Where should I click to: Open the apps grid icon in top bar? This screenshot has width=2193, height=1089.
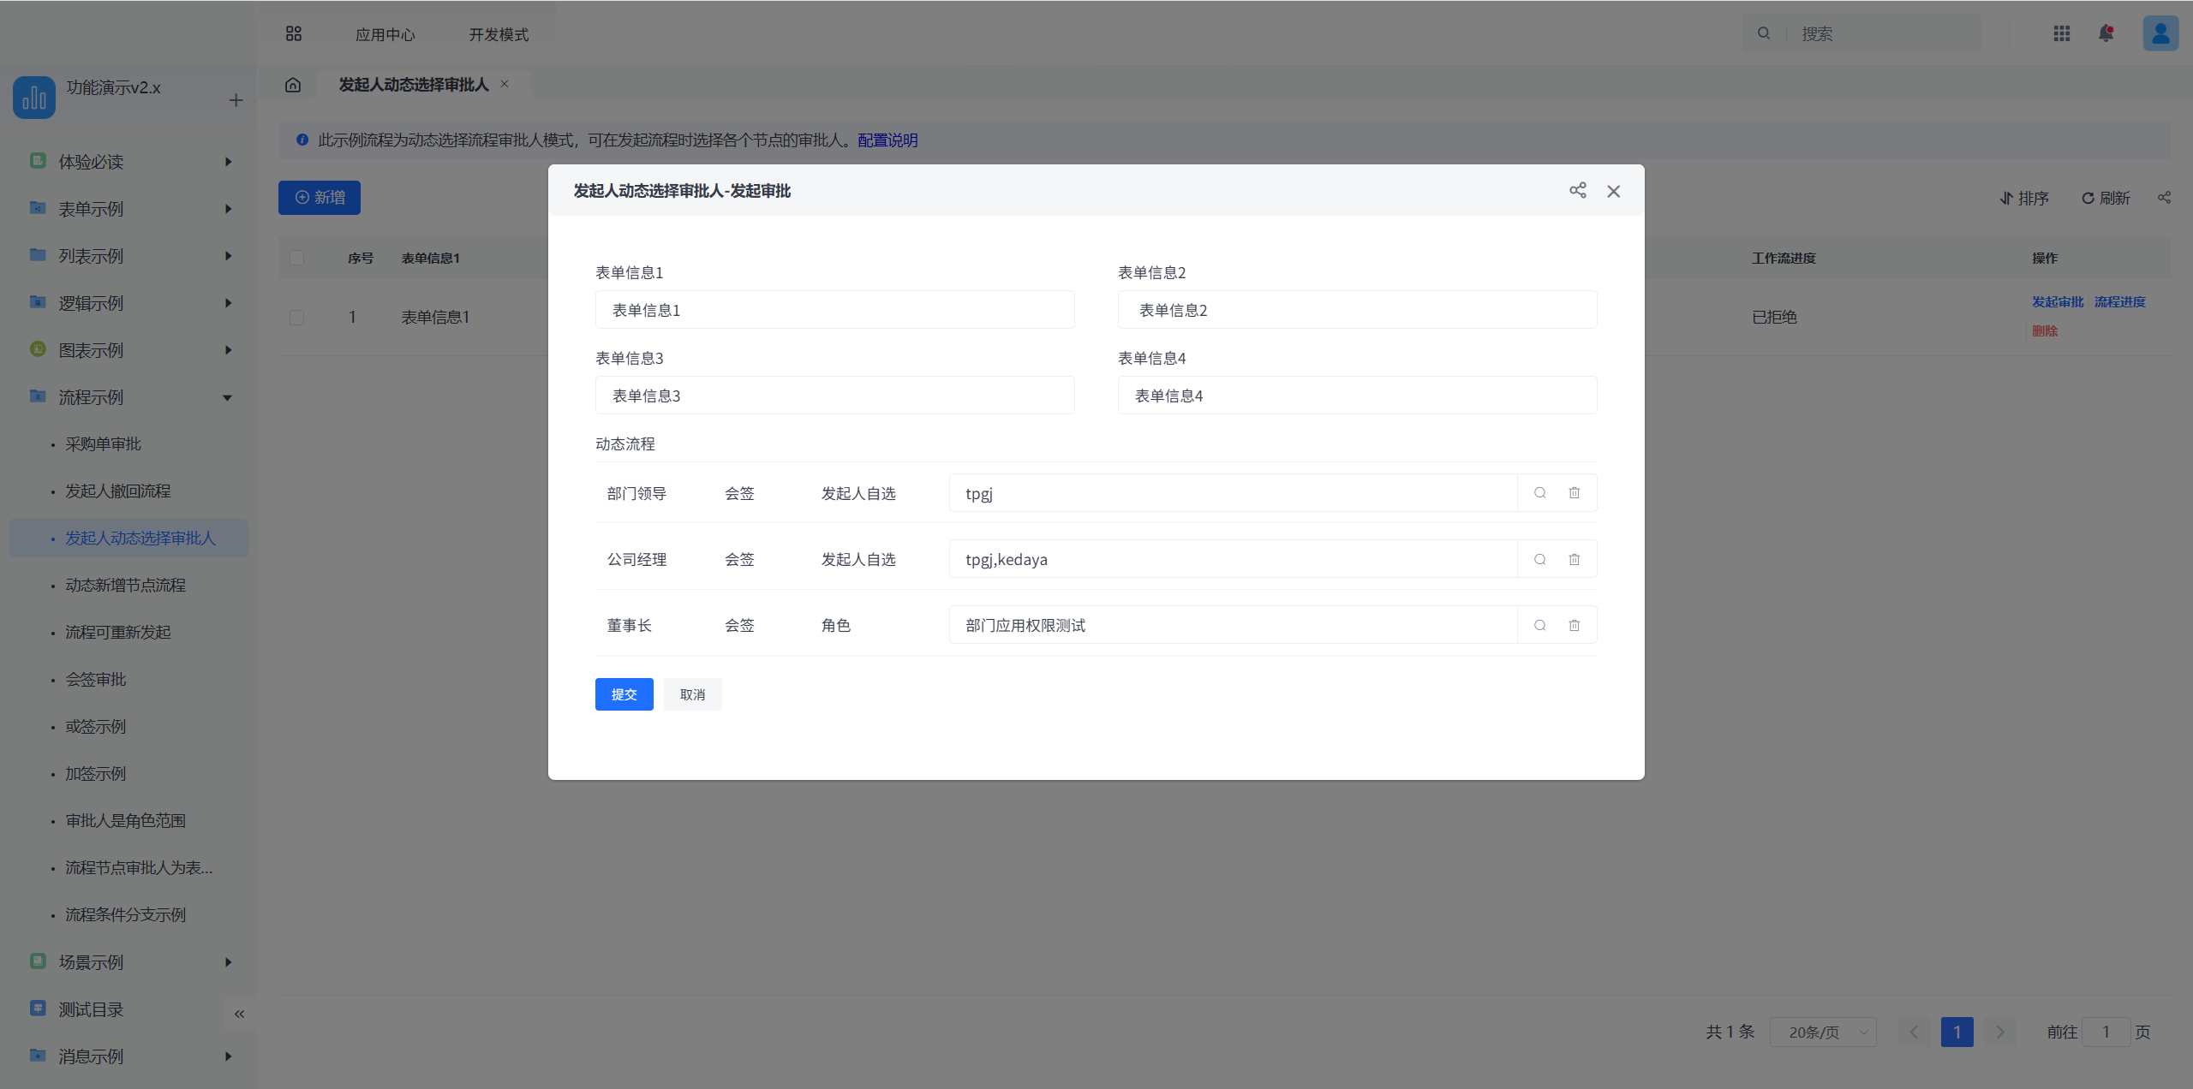click(2061, 33)
